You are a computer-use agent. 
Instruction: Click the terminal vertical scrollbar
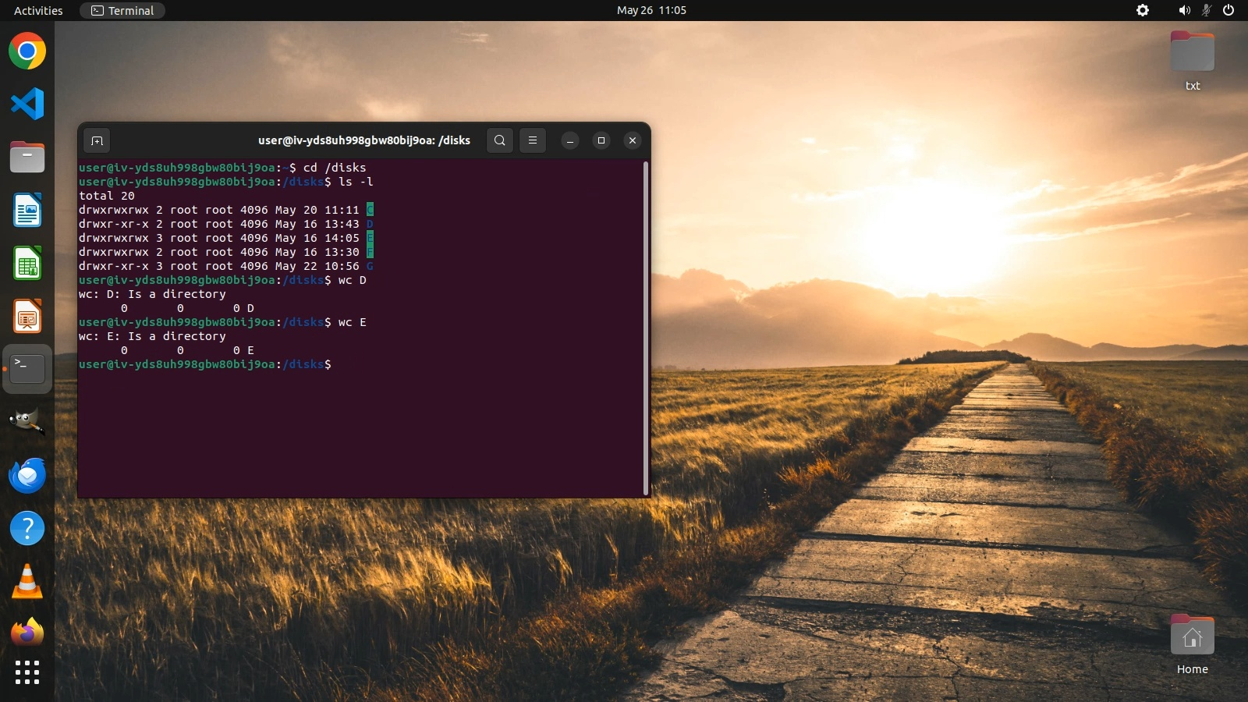[646, 328]
